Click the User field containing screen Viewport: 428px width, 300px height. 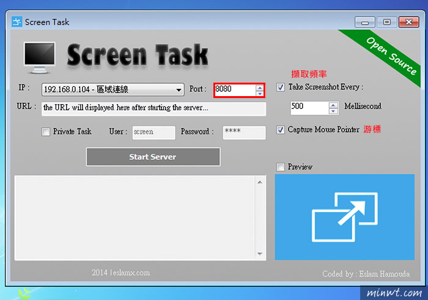pyautogui.click(x=153, y=132)
